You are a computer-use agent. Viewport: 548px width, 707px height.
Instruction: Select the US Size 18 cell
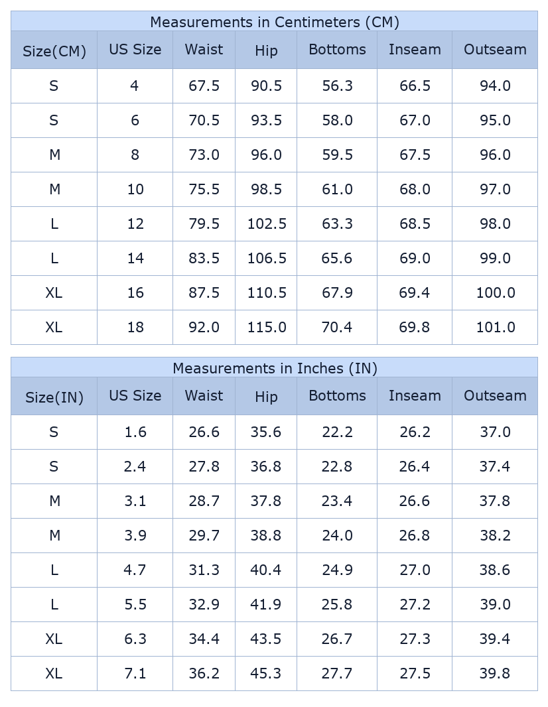pos(135,328)
